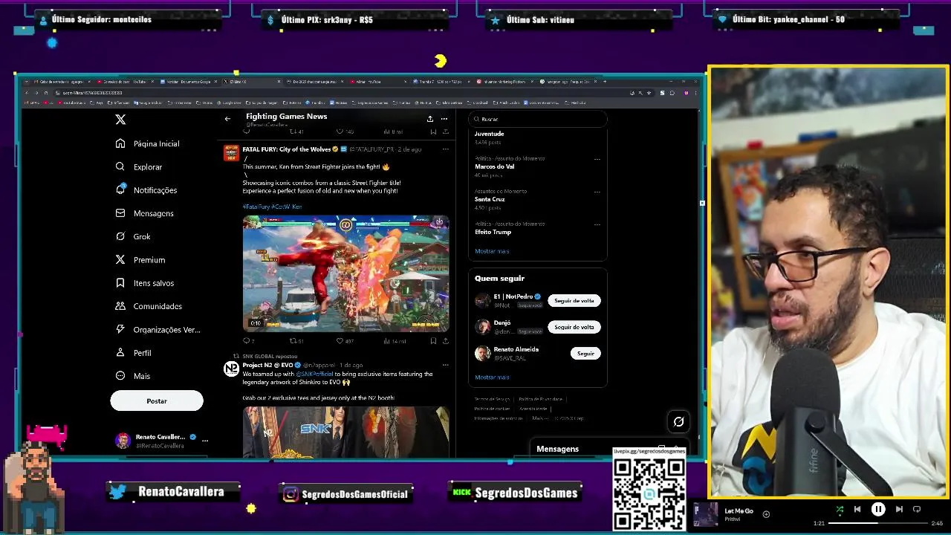Screen dimensions: 951x535
Task: Bookmark the post above the FATAL FURY tweet
Action: [x=433, y=132]
